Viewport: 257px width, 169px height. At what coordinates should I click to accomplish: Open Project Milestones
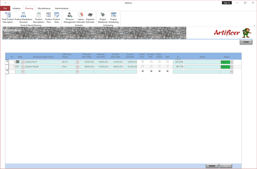tap(103, 18)
